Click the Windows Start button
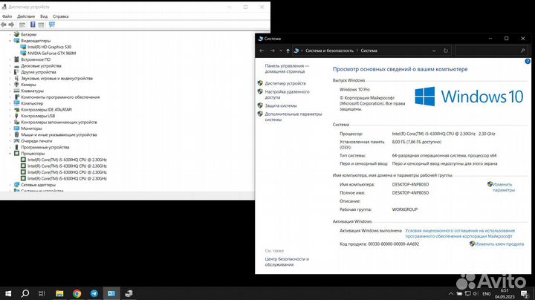Viewport: 535px width, 300px height. tap(8, 293)
